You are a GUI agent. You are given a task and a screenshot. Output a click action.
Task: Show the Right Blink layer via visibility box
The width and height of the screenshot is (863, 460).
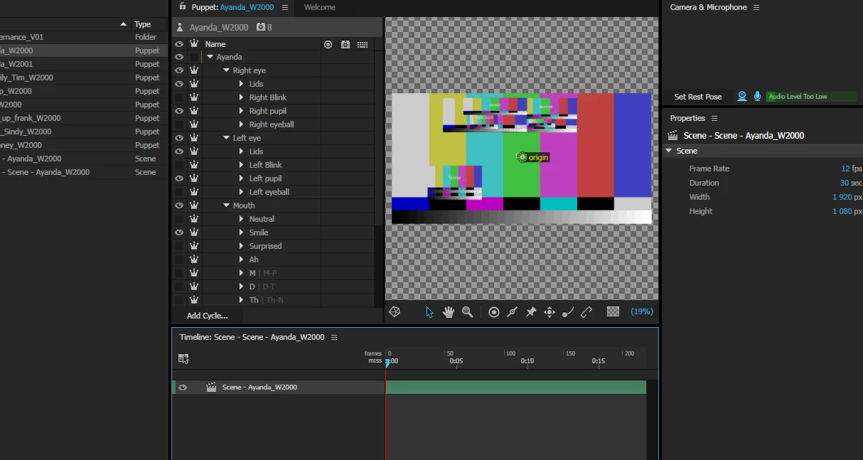179,97
